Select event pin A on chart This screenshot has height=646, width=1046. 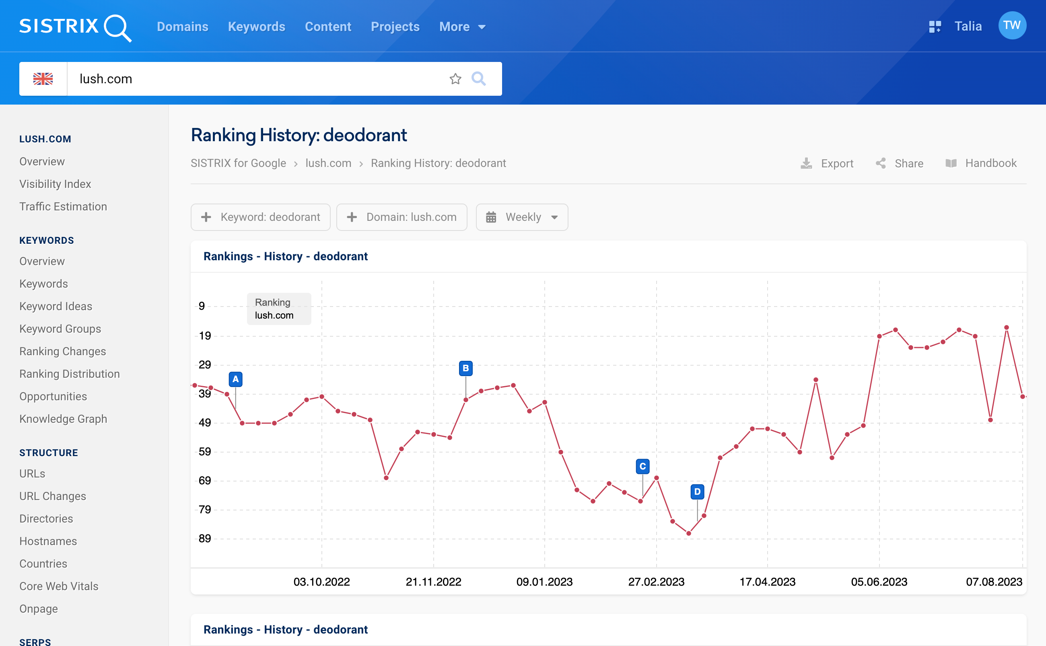coord(235,379)
